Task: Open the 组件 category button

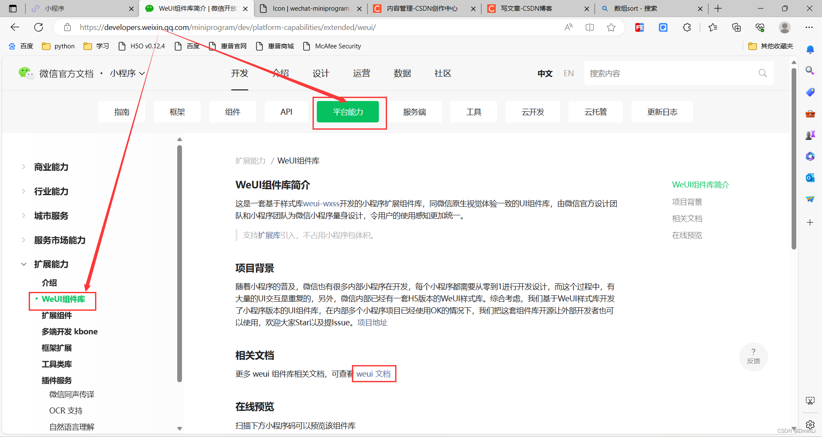Action: [232, 112]
